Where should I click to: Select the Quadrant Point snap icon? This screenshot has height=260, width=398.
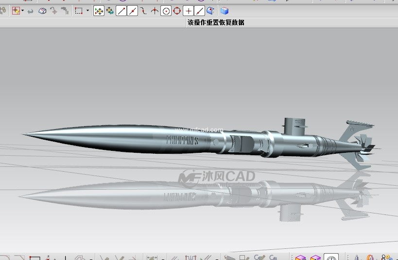pyautogui.click(x=177, y=11)
